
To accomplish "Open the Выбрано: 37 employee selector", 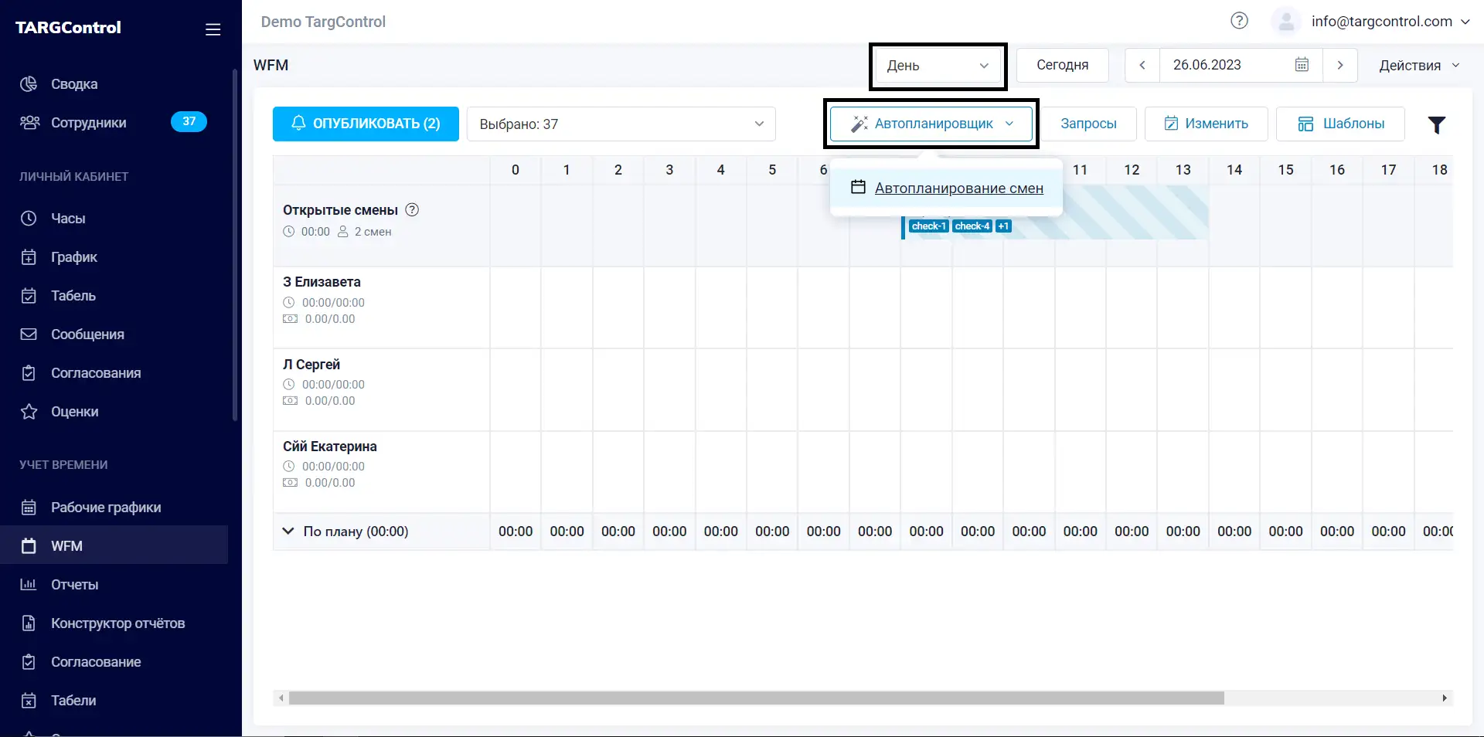I will pos(621,124).
